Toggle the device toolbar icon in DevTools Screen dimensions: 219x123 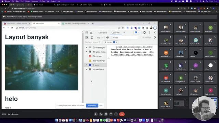click(92, 33)
